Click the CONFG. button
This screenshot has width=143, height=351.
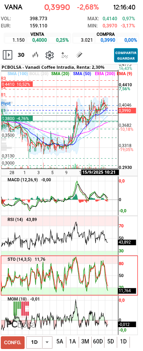click(13, 343)
